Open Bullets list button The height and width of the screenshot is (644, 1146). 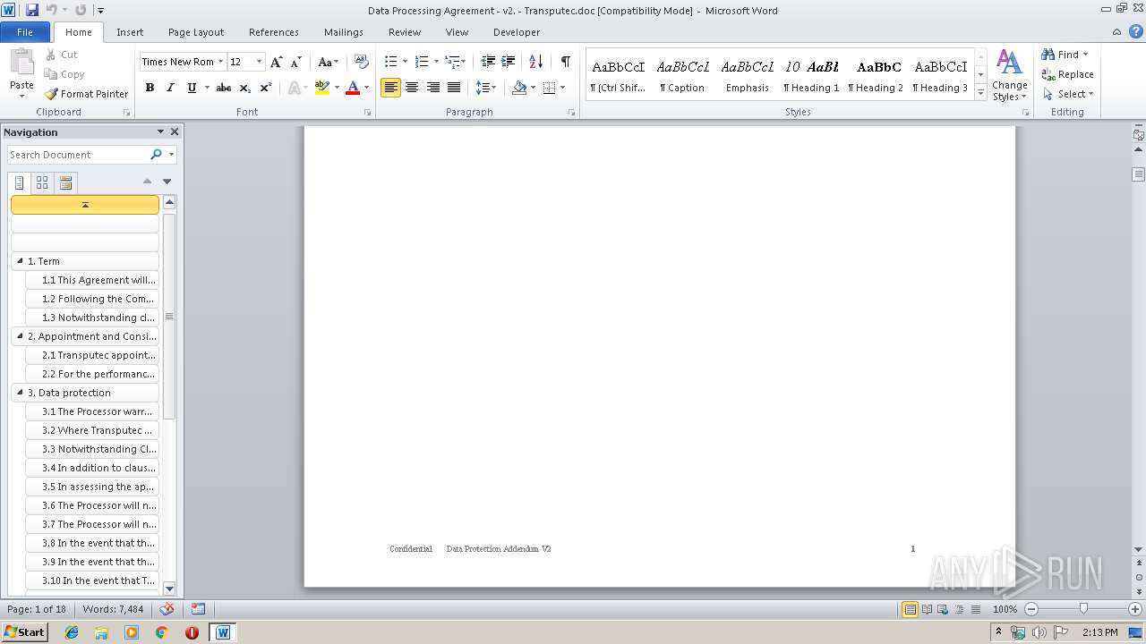point(390,62)
